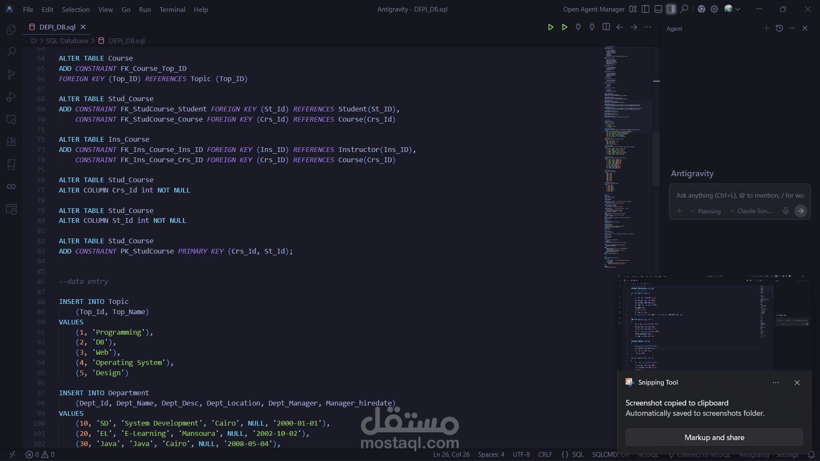This screenshot has height=461, width=820.
Task: Open the Claude Sonnet model selector
Action: click(x=751, y=211)
